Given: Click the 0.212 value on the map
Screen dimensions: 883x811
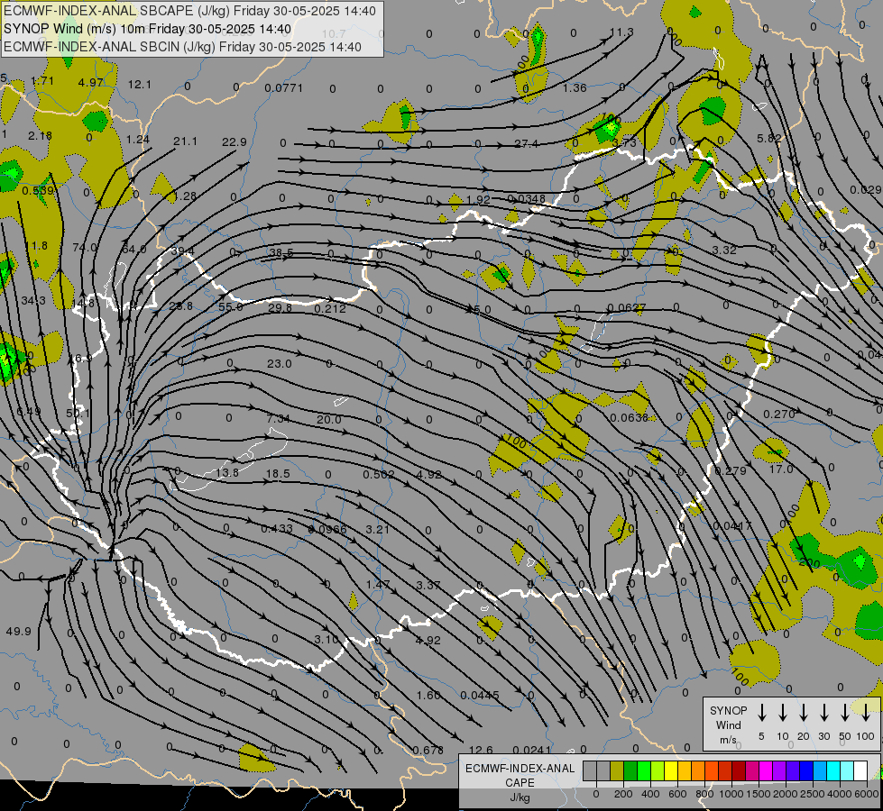Looking at the screenshot, I should click(330, 308).
